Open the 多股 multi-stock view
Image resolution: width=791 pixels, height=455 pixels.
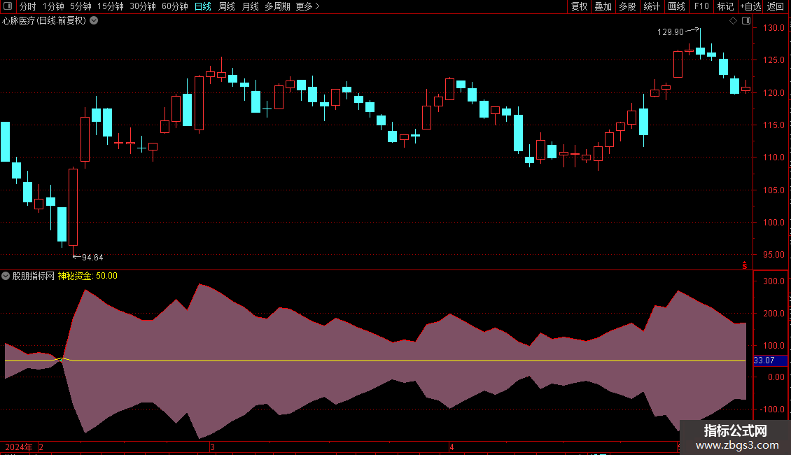coord(627,6)
